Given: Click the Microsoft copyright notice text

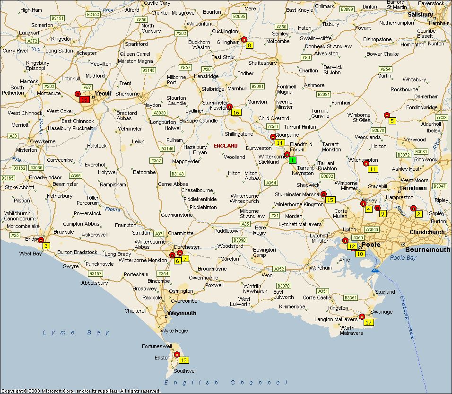Looking at the screenshot, I should tap(80, 391).
